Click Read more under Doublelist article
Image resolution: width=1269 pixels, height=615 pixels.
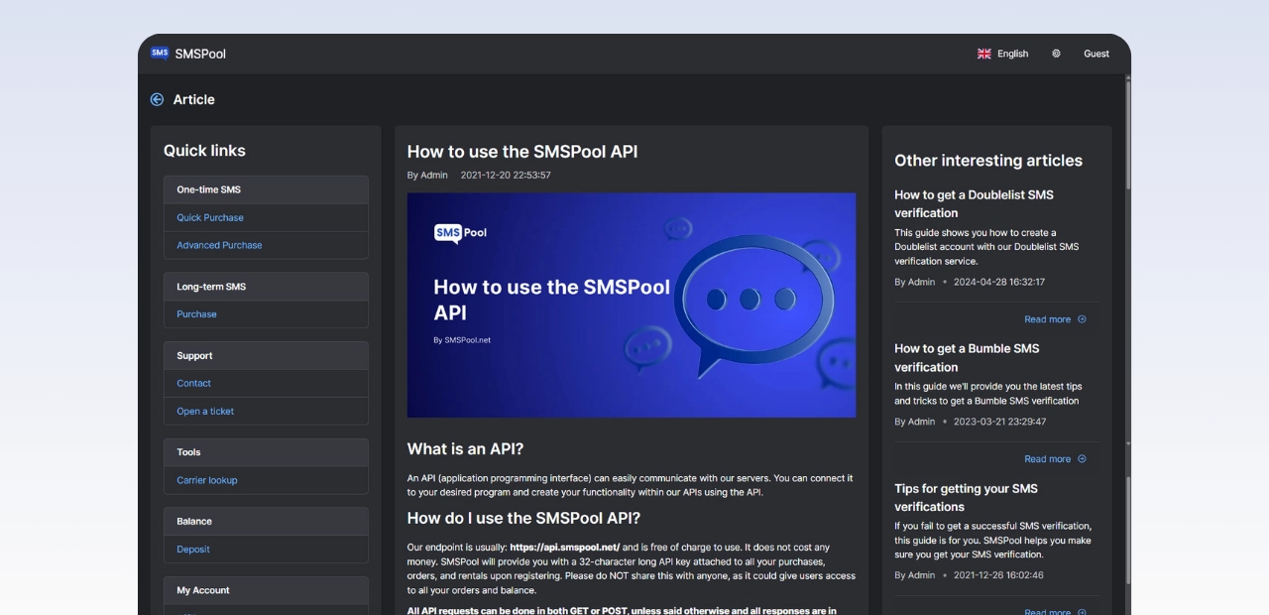1047,319
